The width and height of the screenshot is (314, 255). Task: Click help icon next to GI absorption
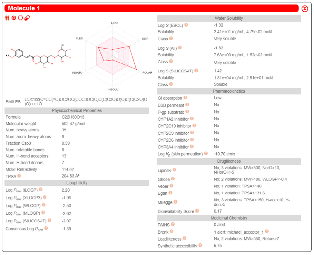click(x=185, y=98)
